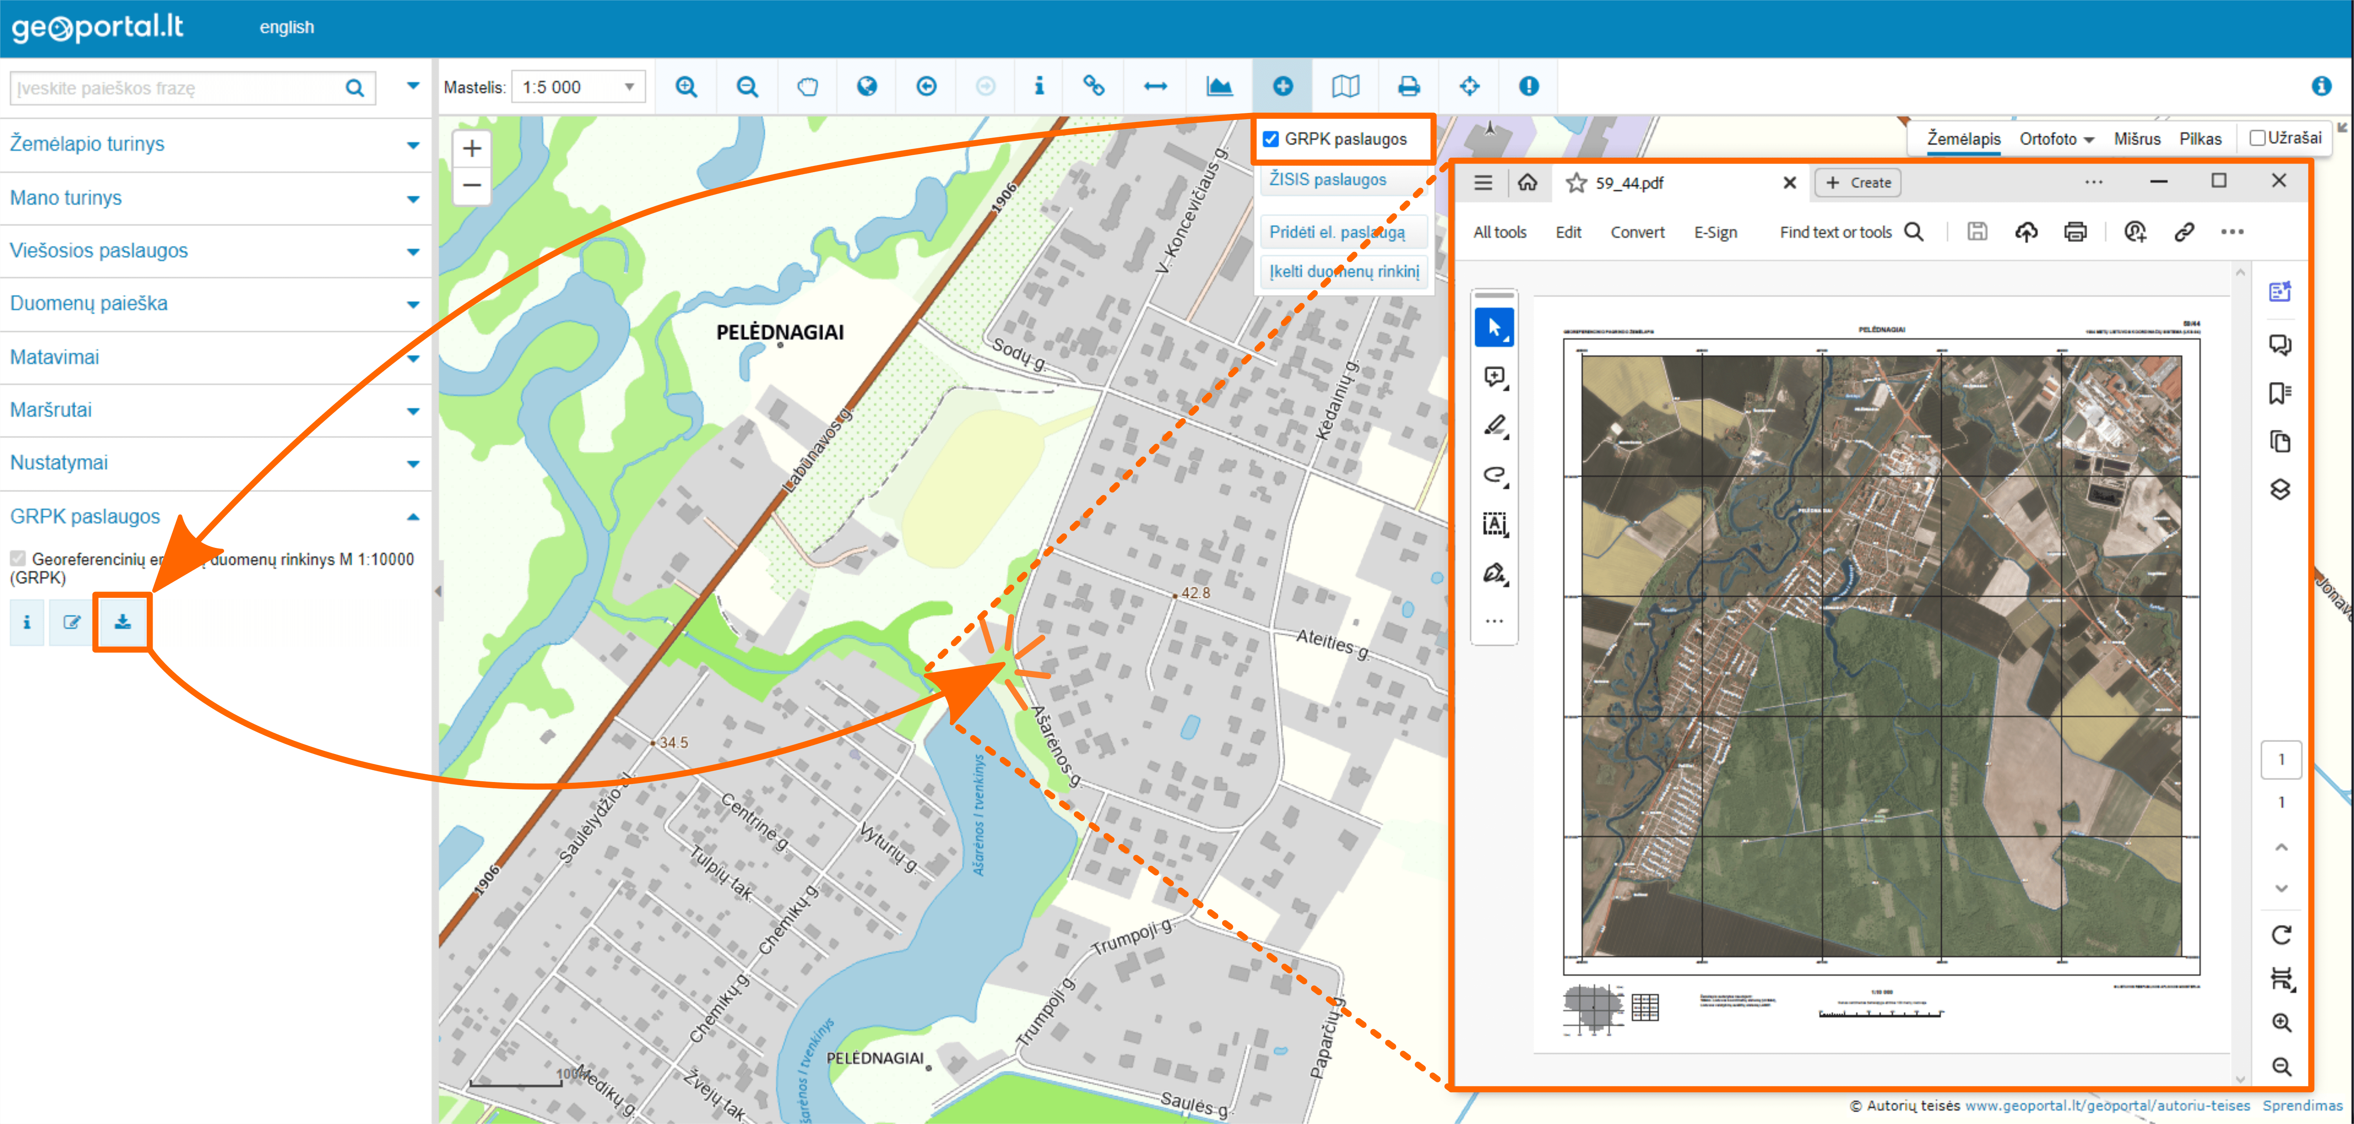Open the identify info tool in toolbar
Image resolution: width=2354 pixels, height=1124 pixels.
(1039, 87)
